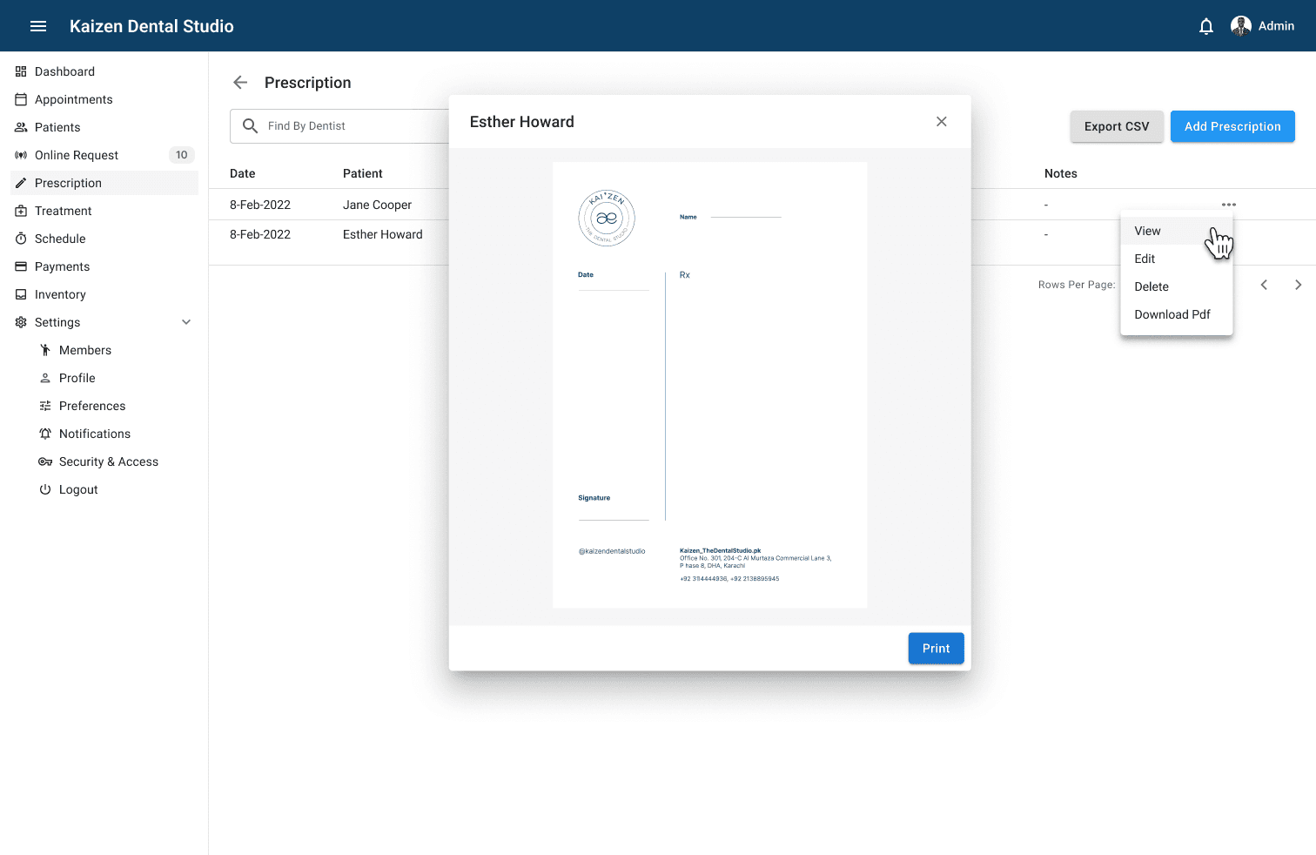Open the three-dot menu for Jane Cooper row

tap(1228, 205)
